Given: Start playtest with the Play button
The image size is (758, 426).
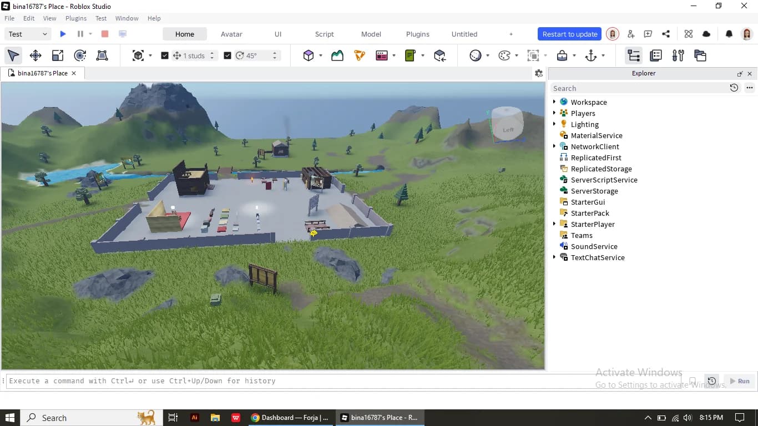Looking at the screenshot, I should click(x=63, y=34).
